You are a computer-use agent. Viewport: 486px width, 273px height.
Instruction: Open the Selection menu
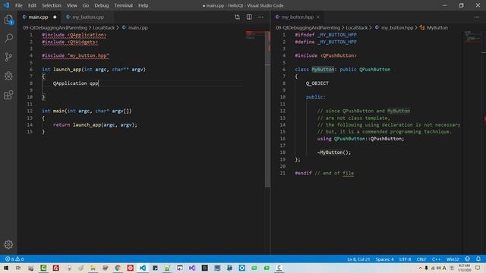pyautogui.click(x=52, y=5)
